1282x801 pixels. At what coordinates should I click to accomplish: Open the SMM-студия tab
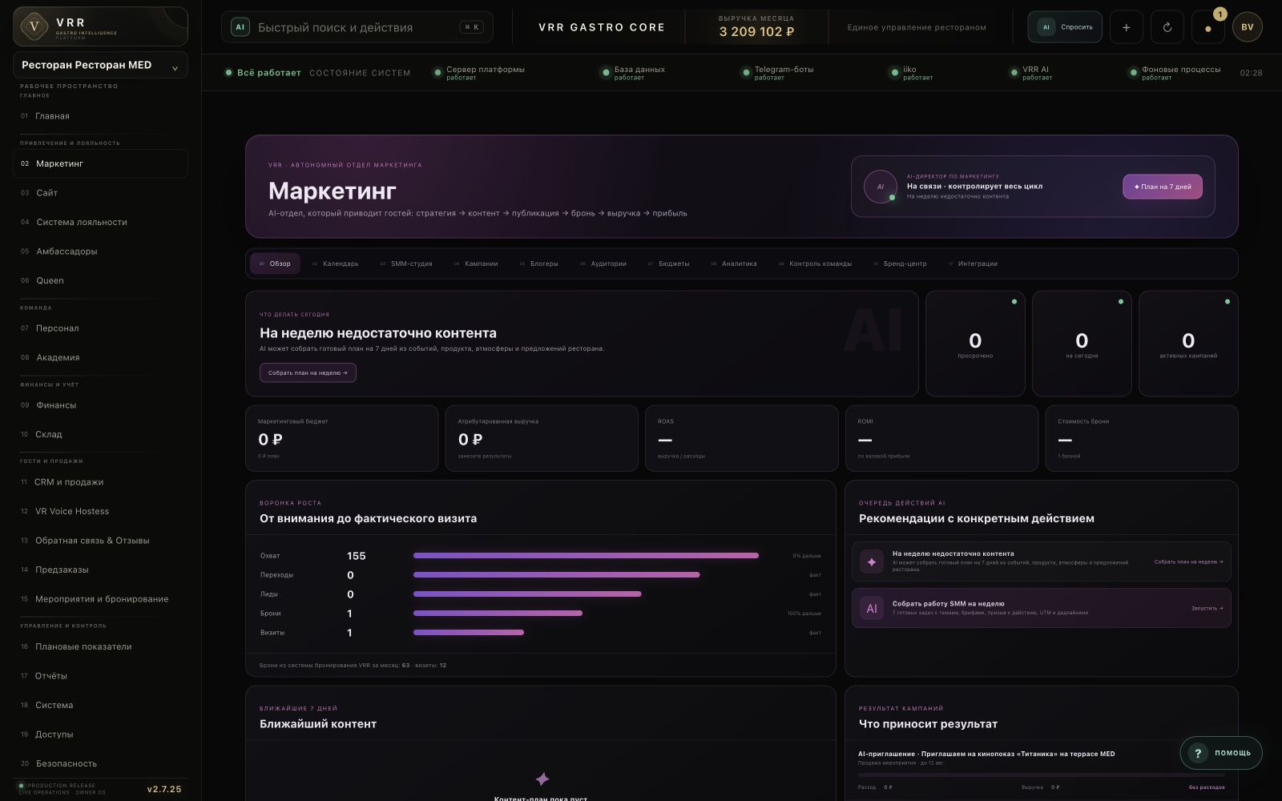406,264
